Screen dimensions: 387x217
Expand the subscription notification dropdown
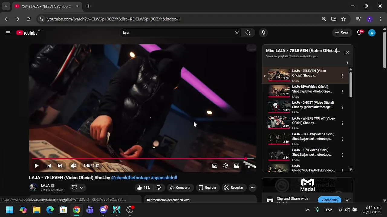click(78, 187)
